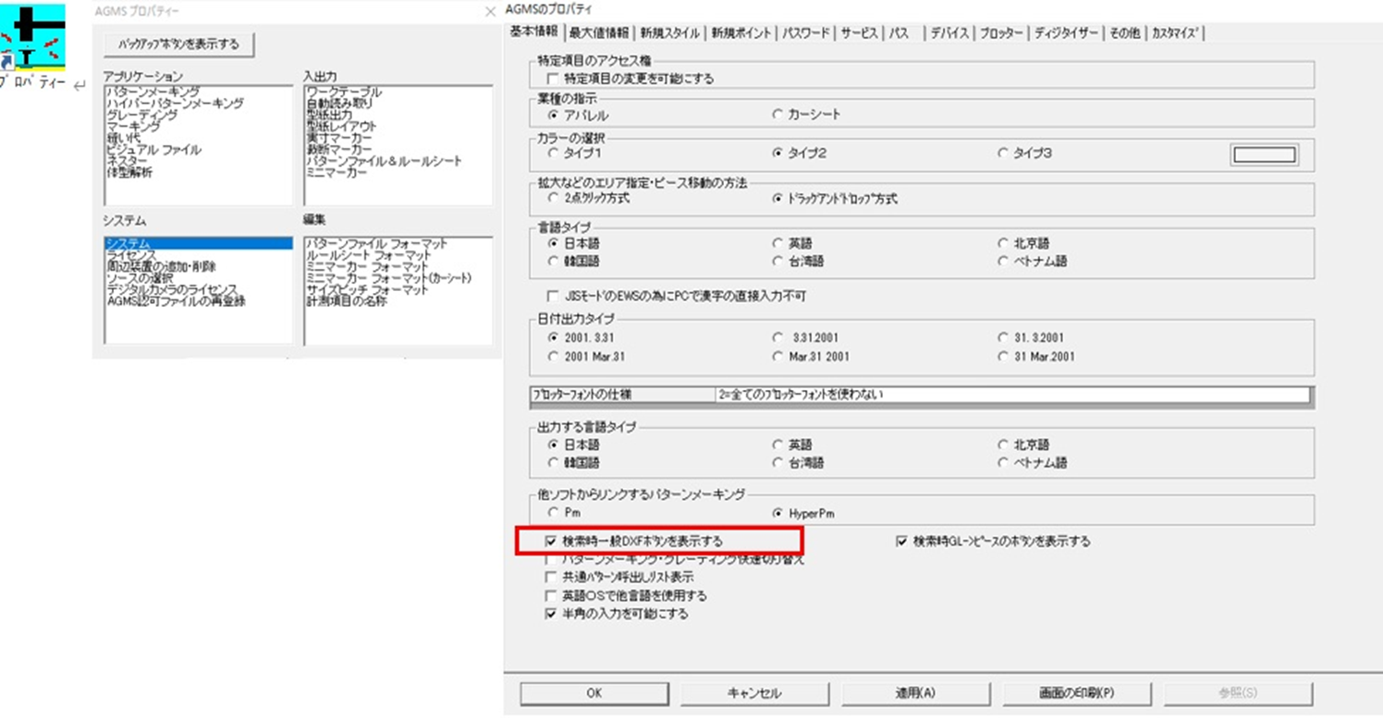The image size is (1383, 718).
Task: Select ソースの選択 in the システム list
Action: (140, 278)
